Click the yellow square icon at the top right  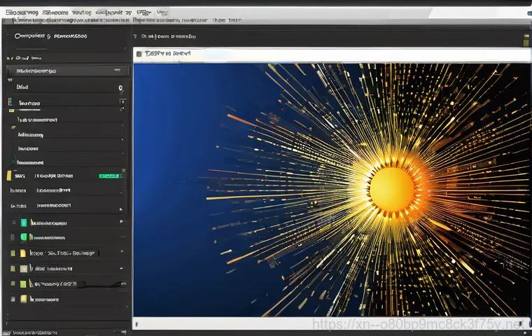[x=526, y=41]
